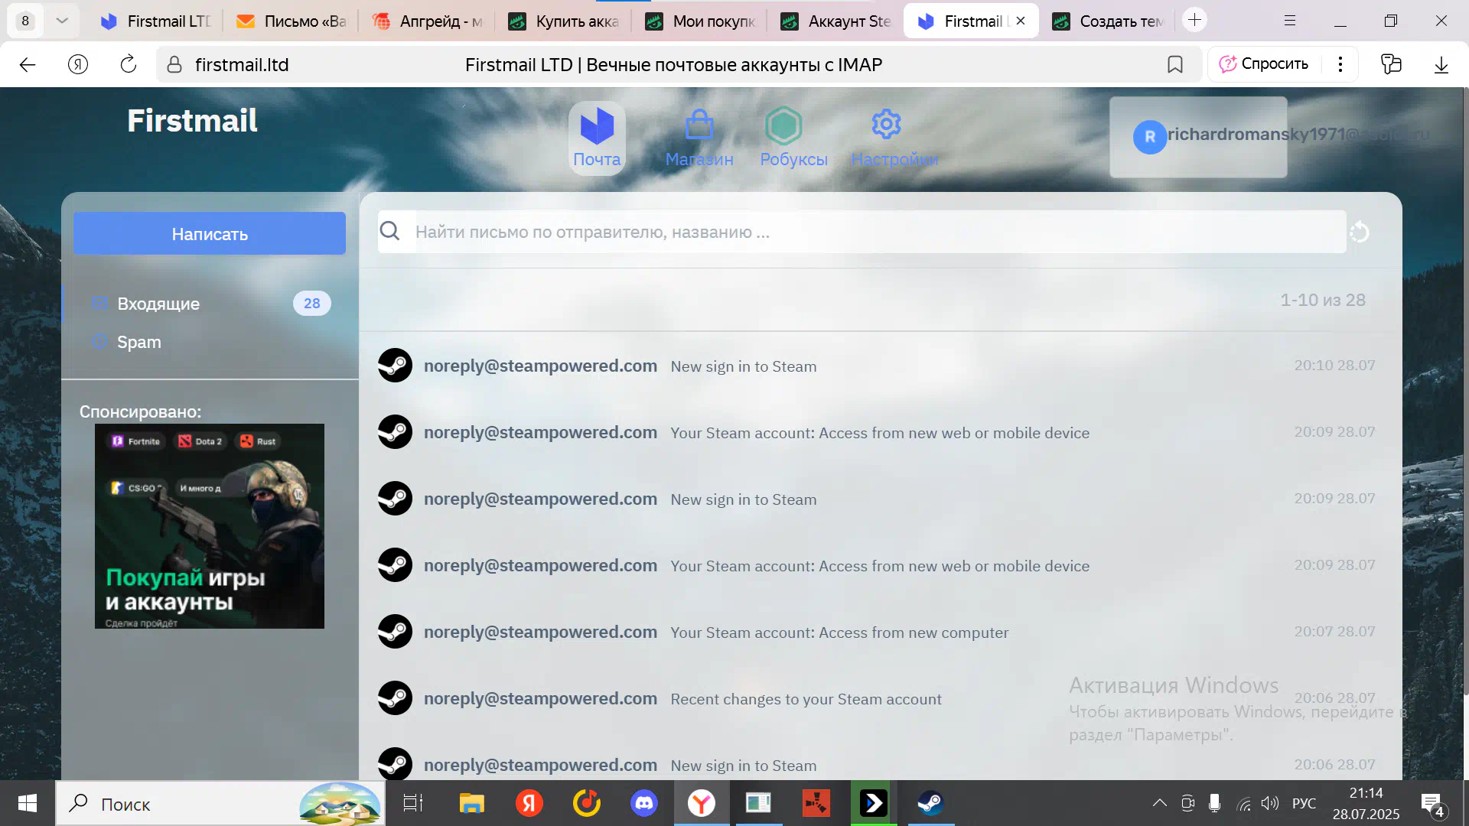This screenshot has height=826, width=1469.
Task: Switch to first Firstmail LTD tab
Action: (x=156, y=21)
